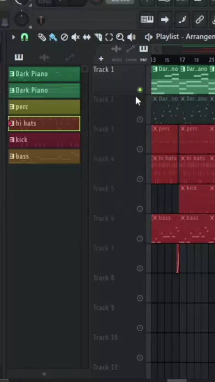The height and width of the screenshot is (382, 215).
Task: Click the Track 1 header label
Action: [x=103, y=70]
